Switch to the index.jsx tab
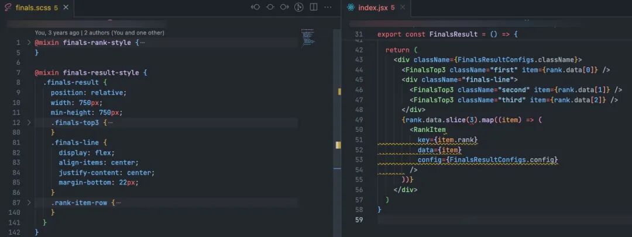Screen dimensions: 632x237 click(376, 8)
